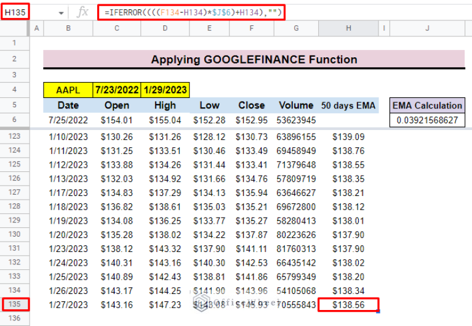Select the 7/23/2022 start date cell
The image size is (472, 326).
click(x=117, y=90)
